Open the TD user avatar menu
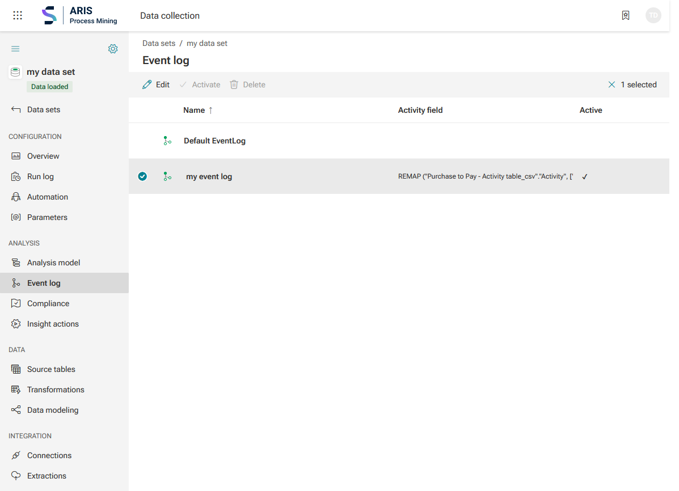 [653, 15]
